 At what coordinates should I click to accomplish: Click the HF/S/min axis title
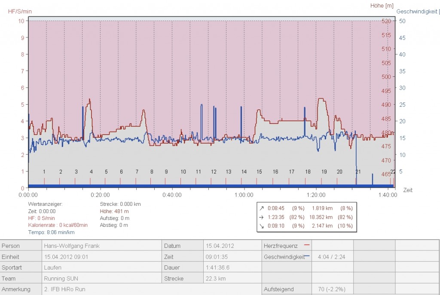coord(20,11)
